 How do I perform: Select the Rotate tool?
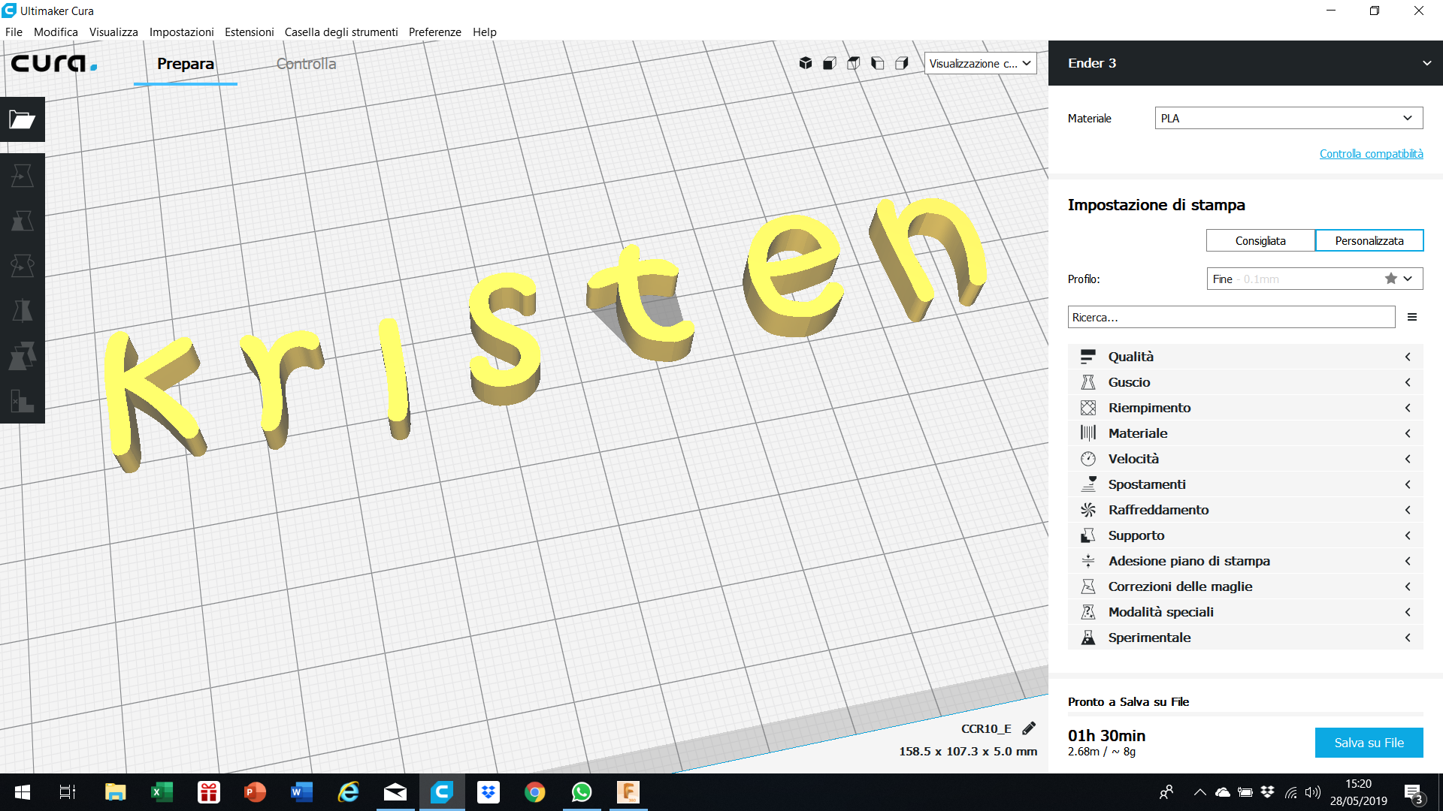pyautogui.click(x=22, y=265)
